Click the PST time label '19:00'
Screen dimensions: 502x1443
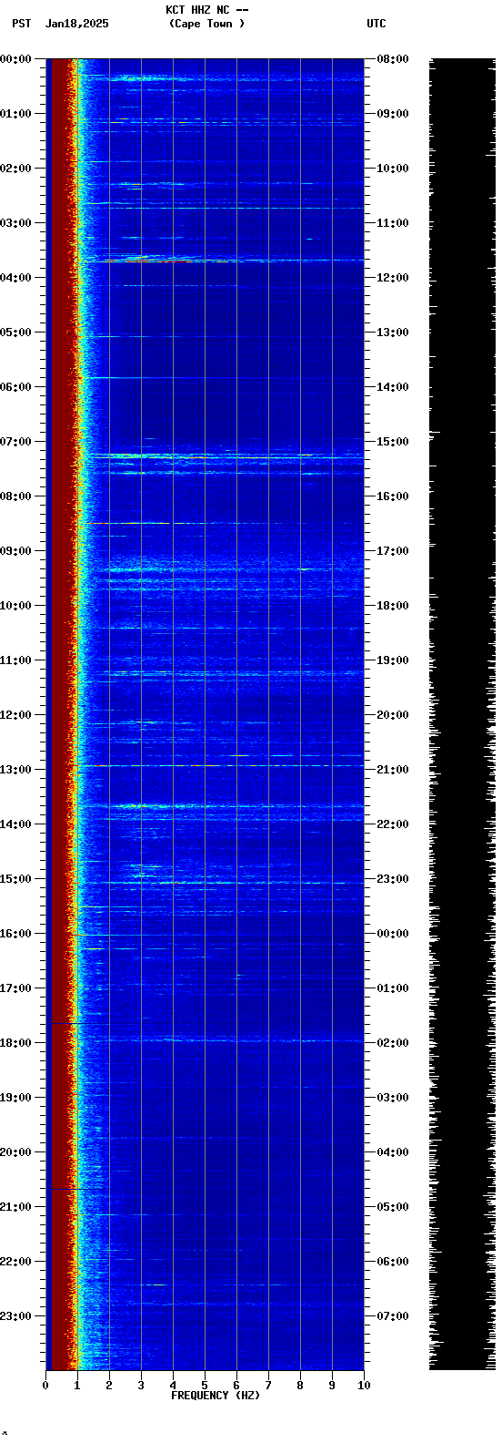click(15, 1098)
